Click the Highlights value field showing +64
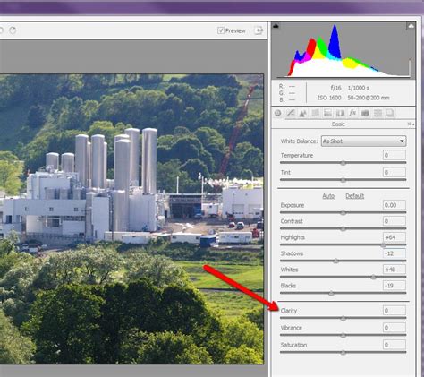Screen dimensions: 424x377 (394, 237)
